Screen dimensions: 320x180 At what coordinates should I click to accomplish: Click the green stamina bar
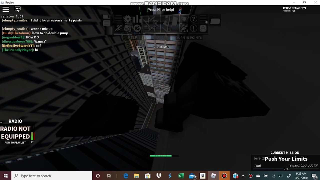pyautogui.click(x=161, y=156)
